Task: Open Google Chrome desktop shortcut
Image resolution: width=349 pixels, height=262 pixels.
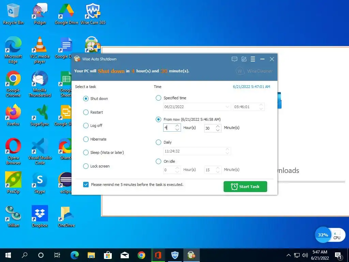Action: click(13, 84)
